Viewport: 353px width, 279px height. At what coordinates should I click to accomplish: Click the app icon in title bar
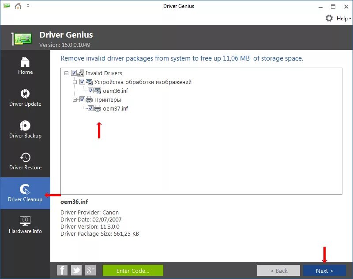coord(7,6)
